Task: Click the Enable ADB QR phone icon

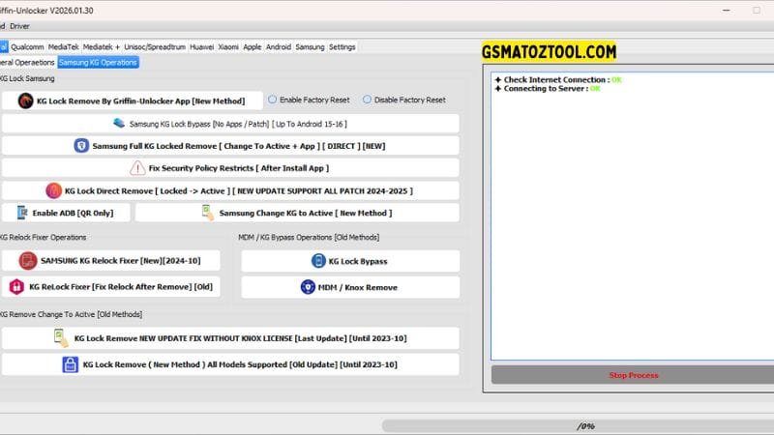Action: pyautogui.click(x=22, y=213)
